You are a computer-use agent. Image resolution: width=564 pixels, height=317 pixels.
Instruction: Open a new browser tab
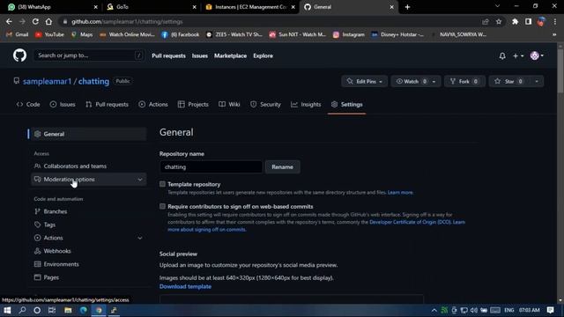[407, 7]
